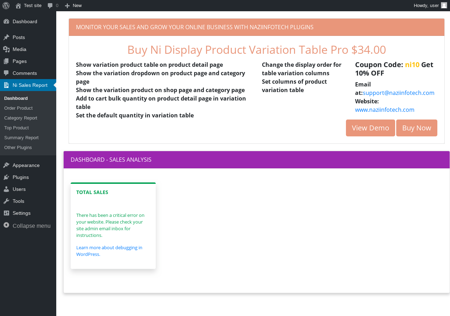Viewport: 450px width, 316px height.
Task: Open the New content menu
Action: (x=73, y=6)
